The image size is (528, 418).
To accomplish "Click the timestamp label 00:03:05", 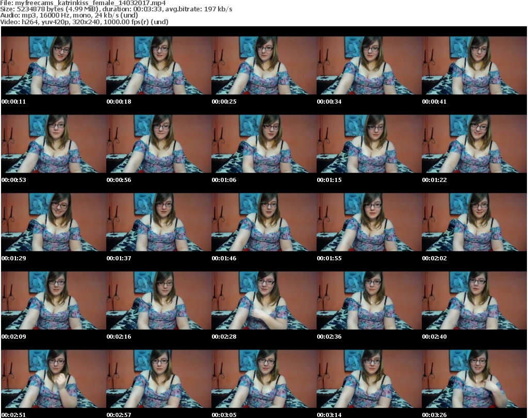I will (x=224, y=415).
